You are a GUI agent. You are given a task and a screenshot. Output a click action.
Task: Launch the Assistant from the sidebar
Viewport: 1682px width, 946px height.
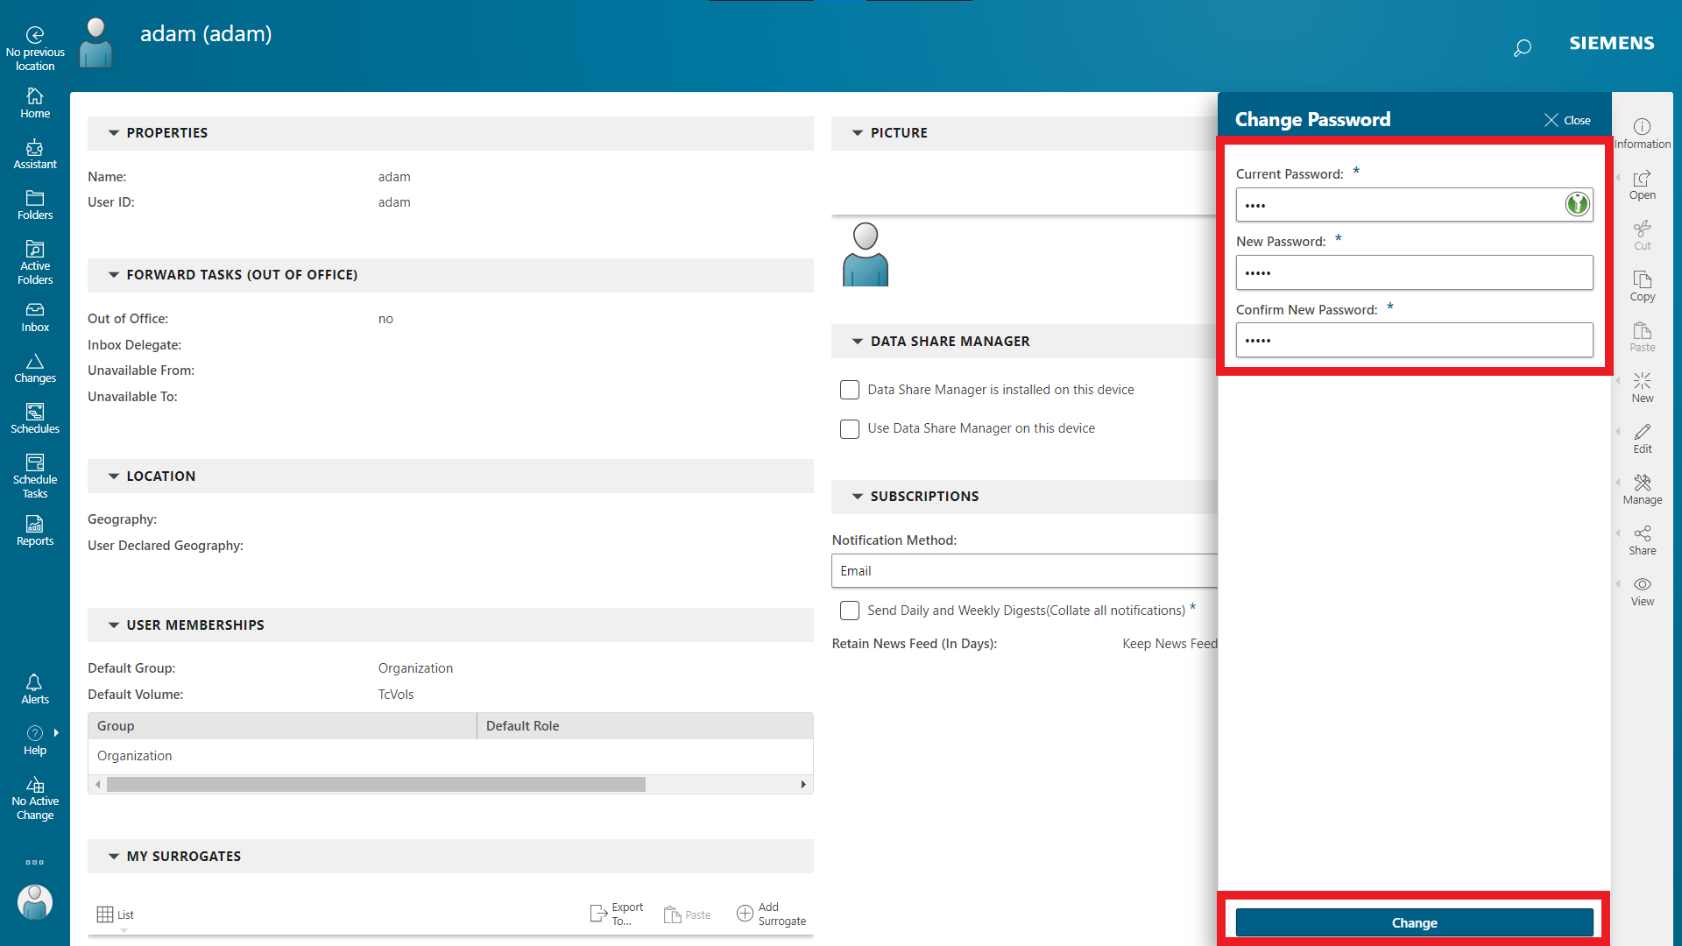(x=35, y=154)
